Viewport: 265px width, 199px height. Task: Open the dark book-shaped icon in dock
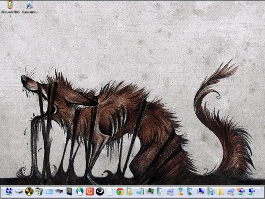[x=69, y=191]
